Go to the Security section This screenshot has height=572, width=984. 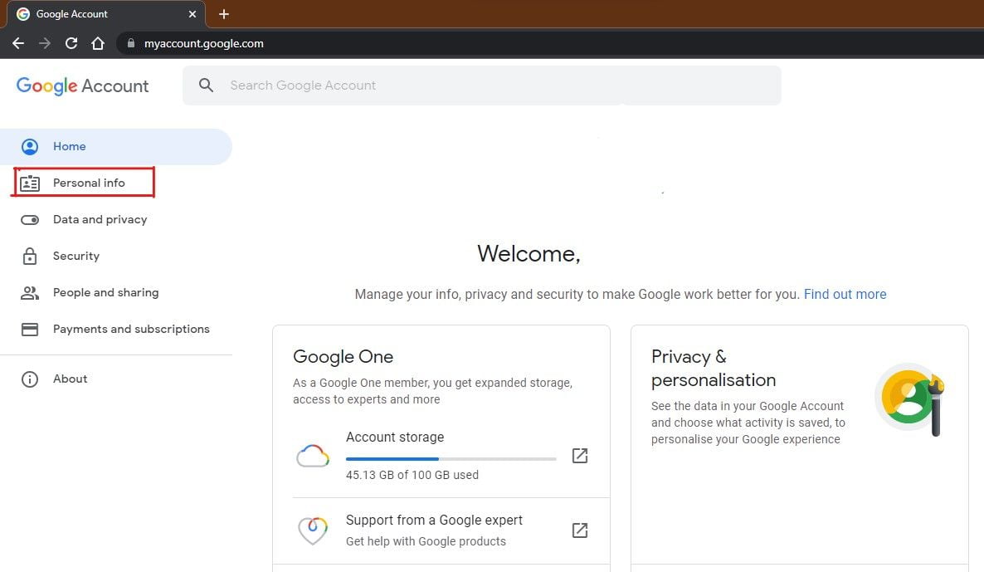pyautogui.click(x=76, y=256)
